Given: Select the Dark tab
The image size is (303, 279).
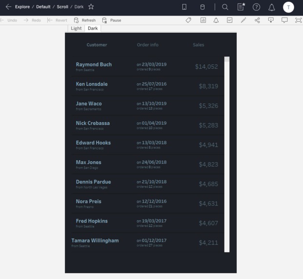Looking at the screenshot, I should coord(93,28).
